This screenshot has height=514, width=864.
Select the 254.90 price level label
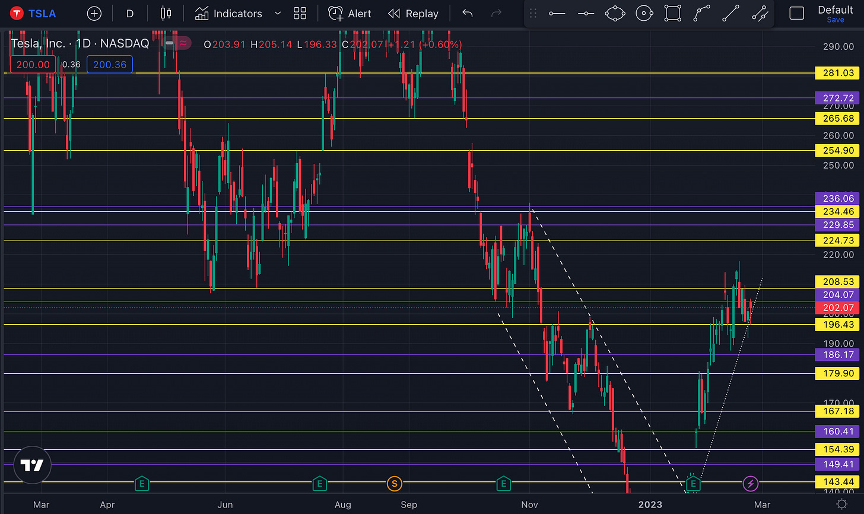pyautogui.click(x=838, y=150)
